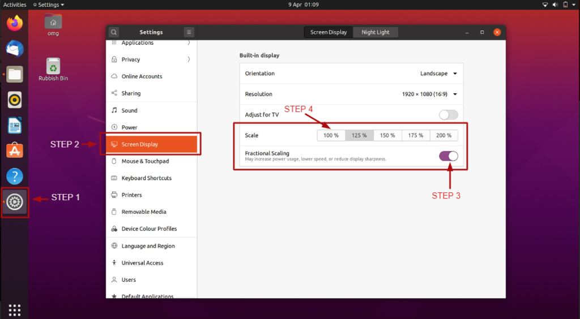This screenshot has height=319, width=580.
Task: Click the Printers icon in sidebar
Action: [x=114, y=195]
